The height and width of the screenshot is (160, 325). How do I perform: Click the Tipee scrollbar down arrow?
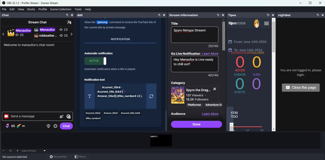coord(274,129)
